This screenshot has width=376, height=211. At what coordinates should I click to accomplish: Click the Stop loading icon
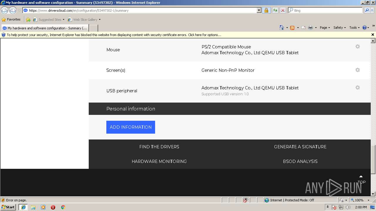[283, 10]
